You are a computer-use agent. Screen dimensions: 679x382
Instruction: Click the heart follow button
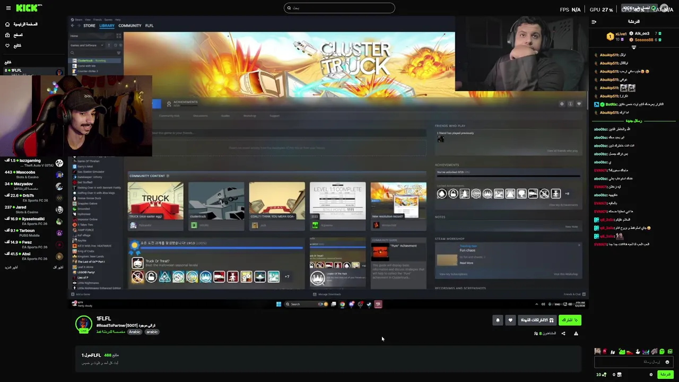[x=510, y=320]
